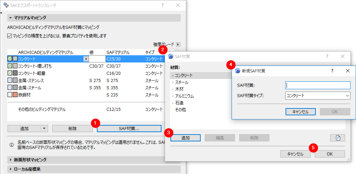Click the 値 column header

(x=91, y=53)
